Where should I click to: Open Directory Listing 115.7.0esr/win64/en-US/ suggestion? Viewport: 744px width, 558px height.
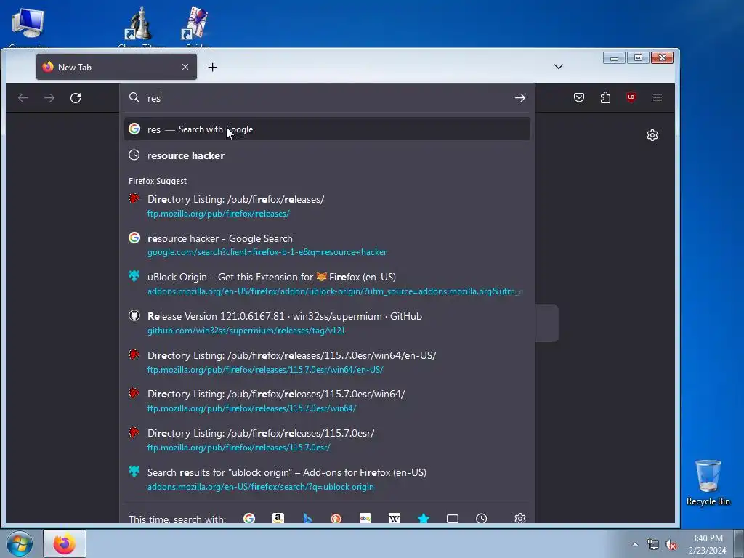point(327,362)
